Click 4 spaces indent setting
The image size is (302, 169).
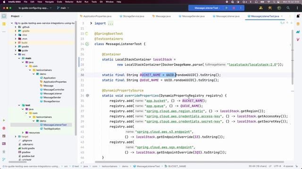288,166
